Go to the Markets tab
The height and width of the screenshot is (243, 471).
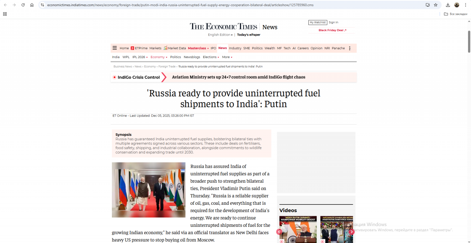pyautogui.click(x=155, y=48)
